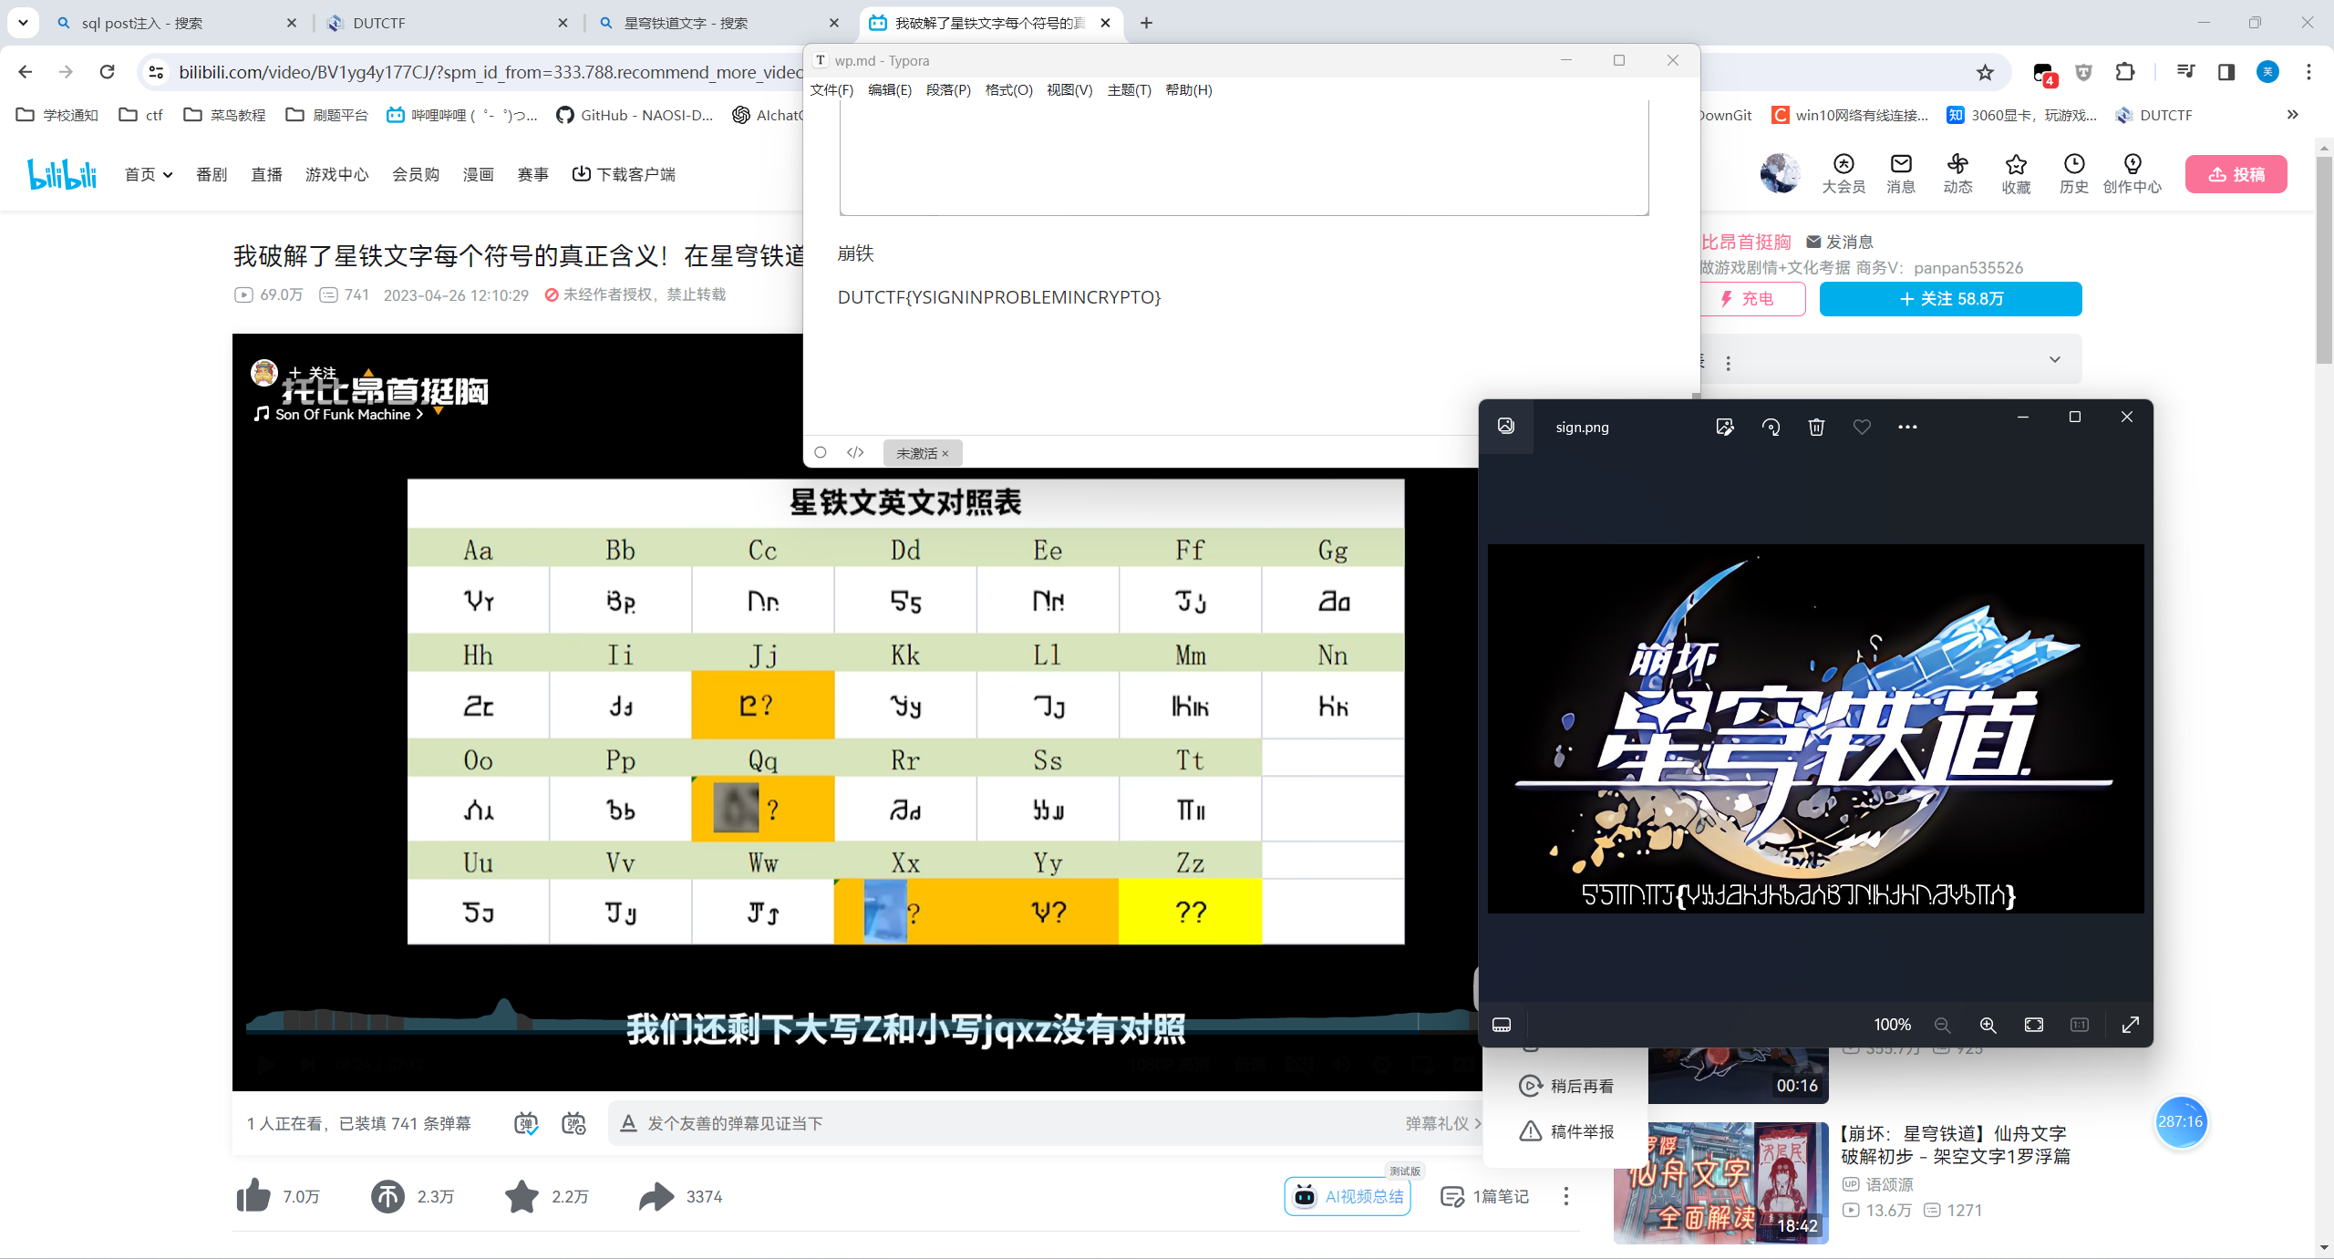
Task: Open Typora source code mode icon
Action: 855,452
